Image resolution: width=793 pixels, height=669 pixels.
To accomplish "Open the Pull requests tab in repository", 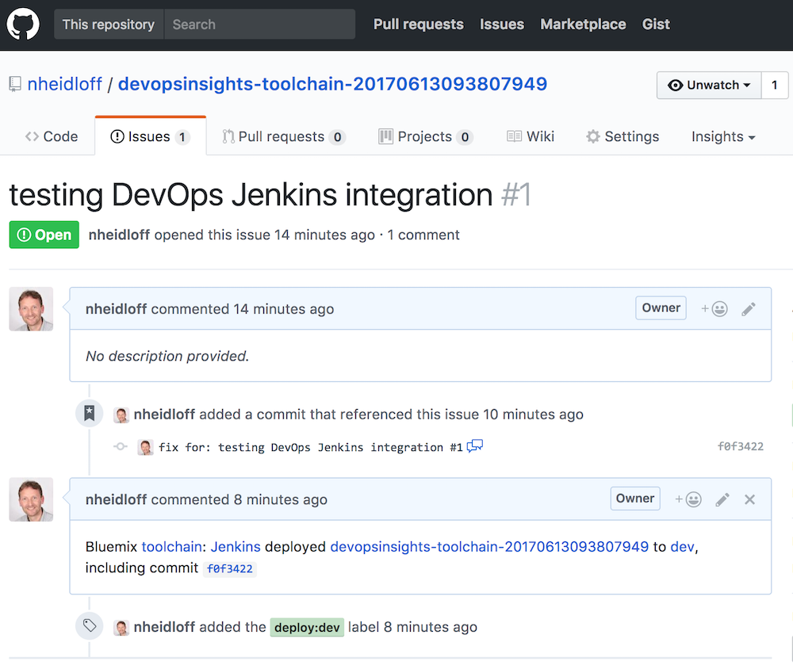I will [283, 136].
